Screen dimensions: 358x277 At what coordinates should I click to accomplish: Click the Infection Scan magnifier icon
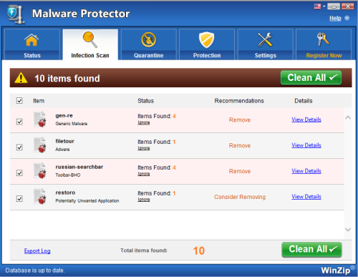pyautogui.click(x=90, y=39)
